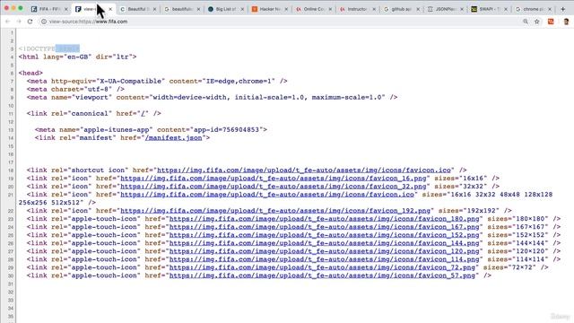Viewport: 574px width, 323px height.
Task: Open the /manifest.json link
Action: [173, 138]
